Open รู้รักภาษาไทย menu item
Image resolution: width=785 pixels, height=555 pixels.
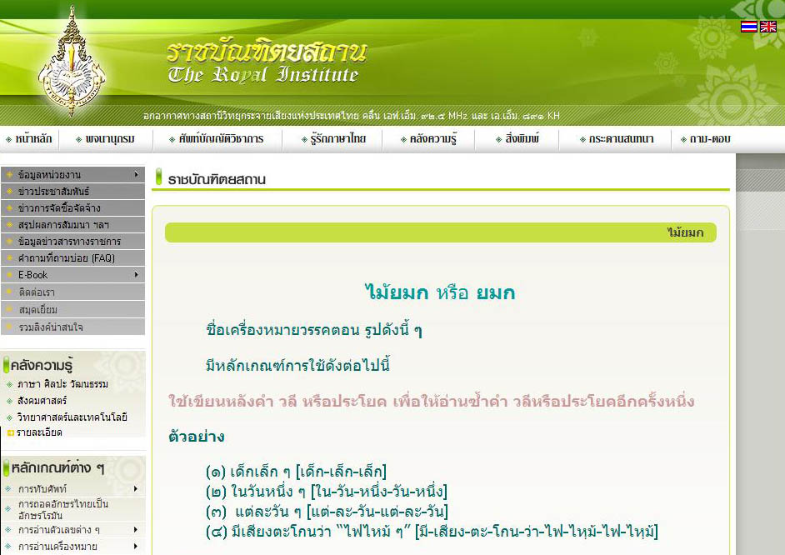coord(338,138)
